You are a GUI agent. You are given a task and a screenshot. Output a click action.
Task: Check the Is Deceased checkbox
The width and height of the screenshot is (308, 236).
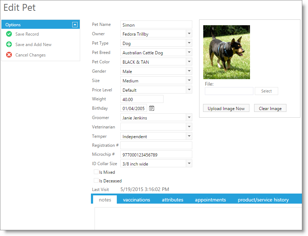click(x=96, y=180)
